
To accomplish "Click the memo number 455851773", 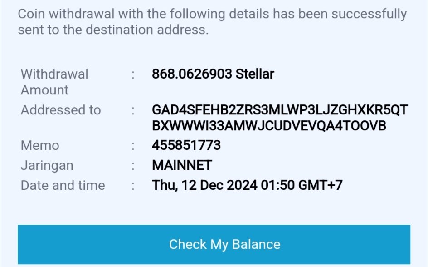I will 186,145.
